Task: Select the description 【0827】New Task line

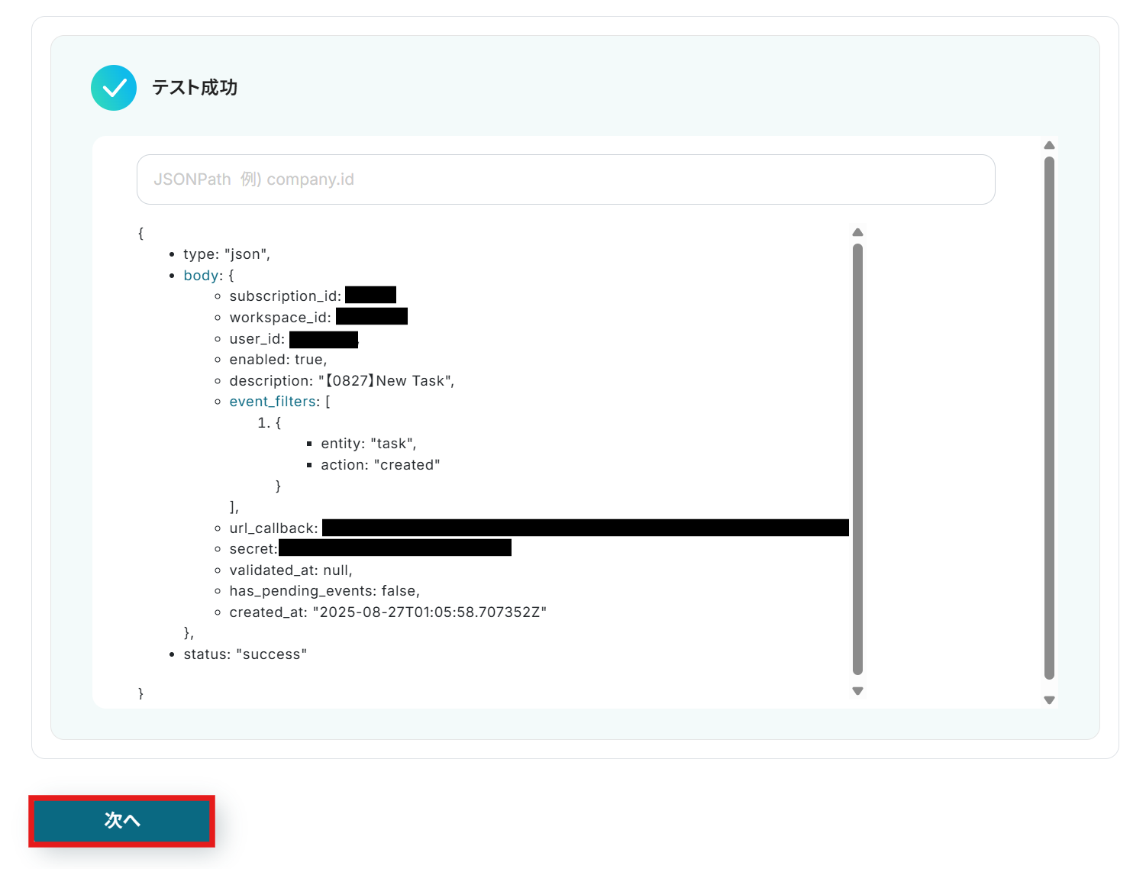Action: coord(342,381)
